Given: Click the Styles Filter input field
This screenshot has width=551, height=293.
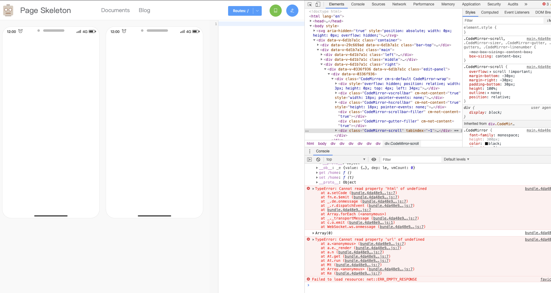Looking at the screenshot, I should (x=503, y=21).
